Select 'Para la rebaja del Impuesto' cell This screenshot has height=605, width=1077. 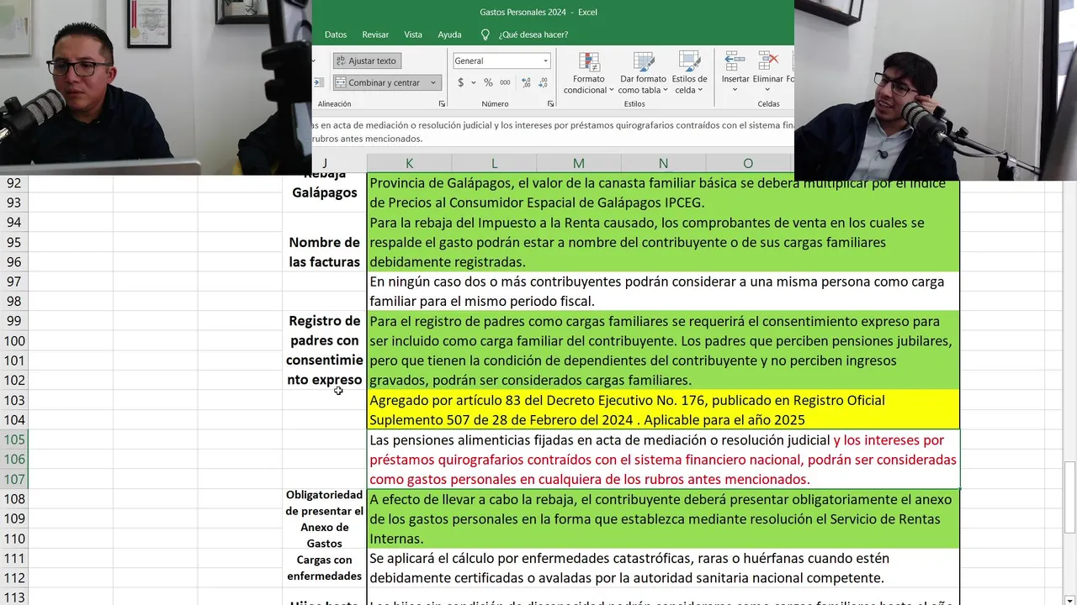[x=663, y=242]
